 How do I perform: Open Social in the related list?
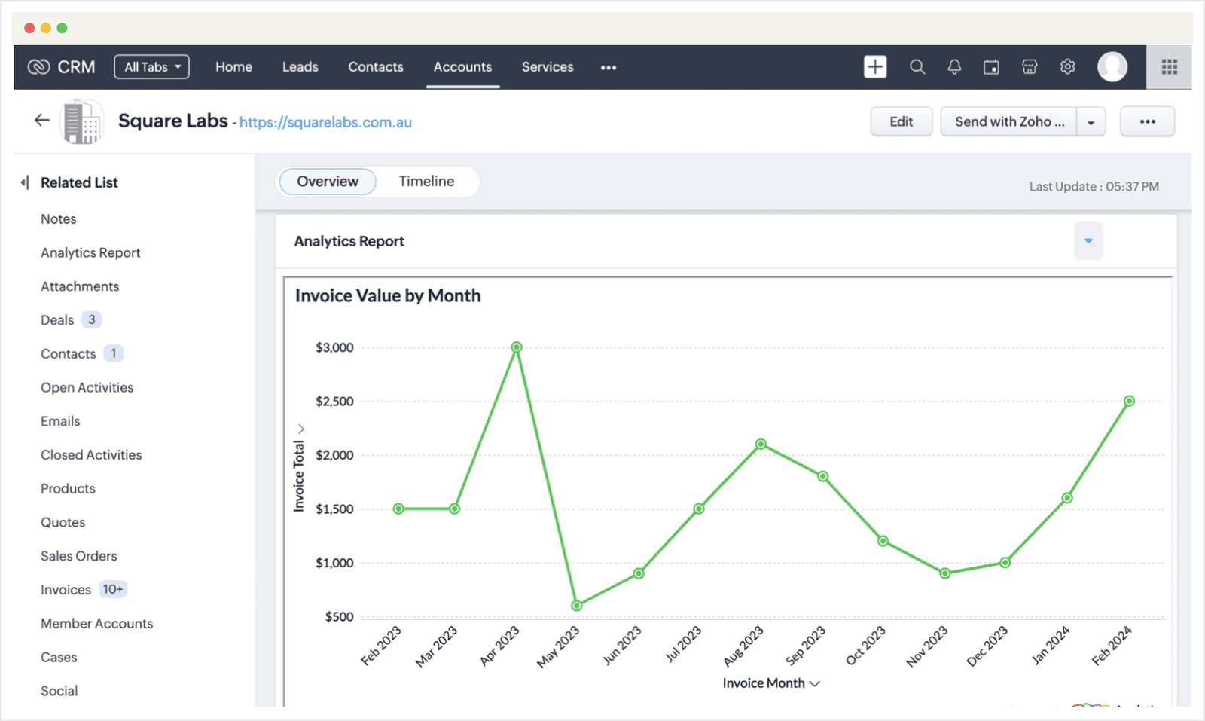pyautogui.click(x=59, y=691)
